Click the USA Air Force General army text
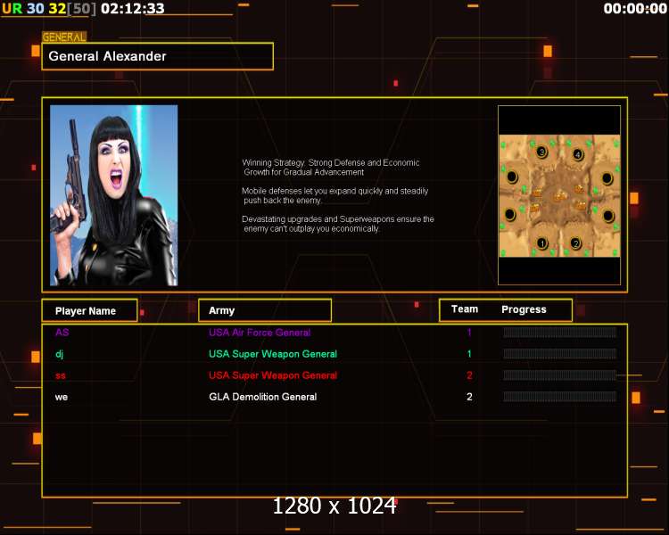Screen dimensions: 669x535 point(260,333)
